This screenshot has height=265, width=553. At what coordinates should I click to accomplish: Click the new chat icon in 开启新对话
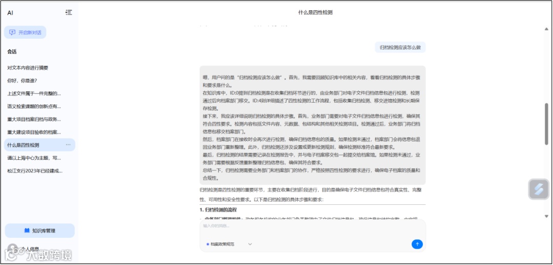tap(12, 32)
